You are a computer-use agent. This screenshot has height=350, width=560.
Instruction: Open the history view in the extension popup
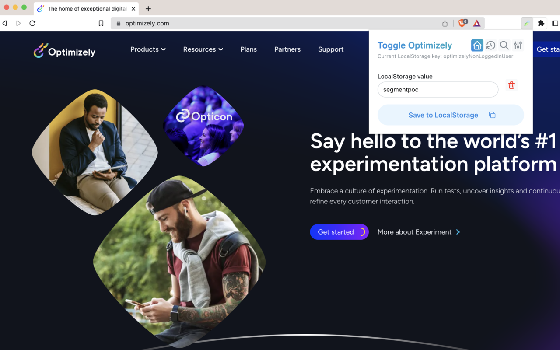pos(490,45)
